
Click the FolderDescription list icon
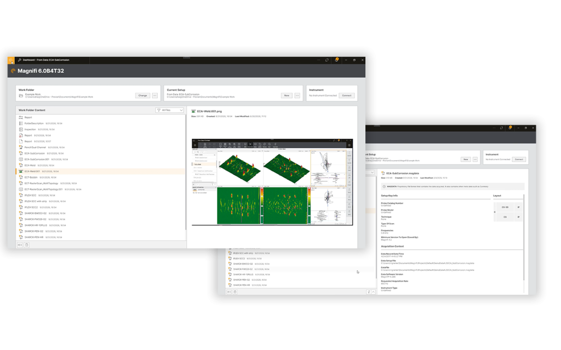point(21,123)
